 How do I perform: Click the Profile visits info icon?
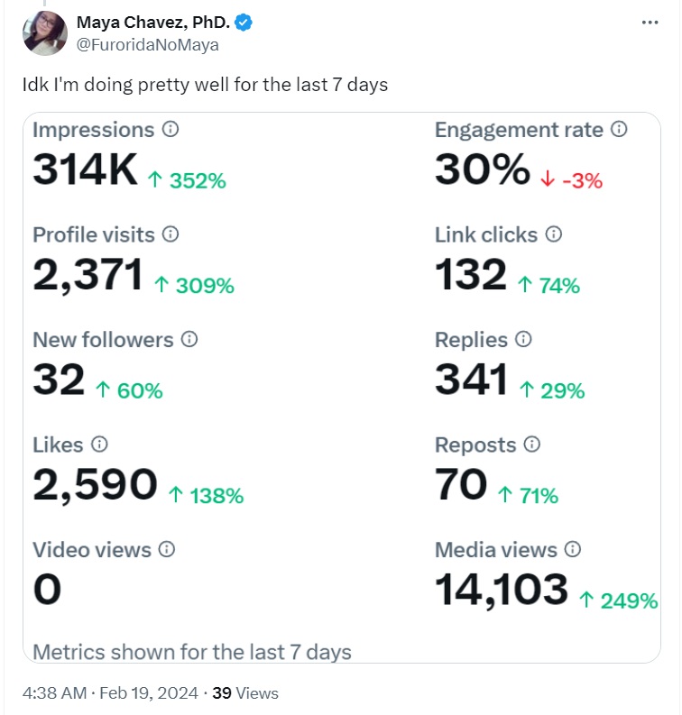170,234
